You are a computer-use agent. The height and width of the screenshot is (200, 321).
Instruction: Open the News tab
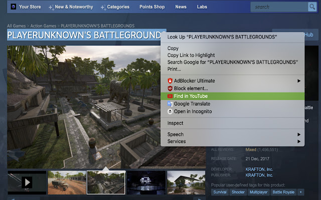(x=181, y=7)
